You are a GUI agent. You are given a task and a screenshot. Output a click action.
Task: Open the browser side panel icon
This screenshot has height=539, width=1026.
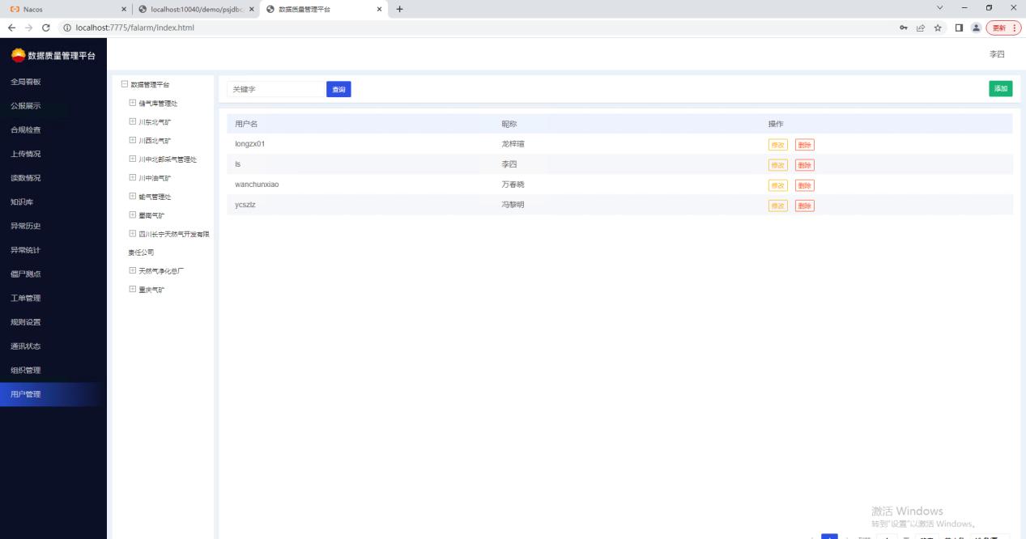(956, 28)
